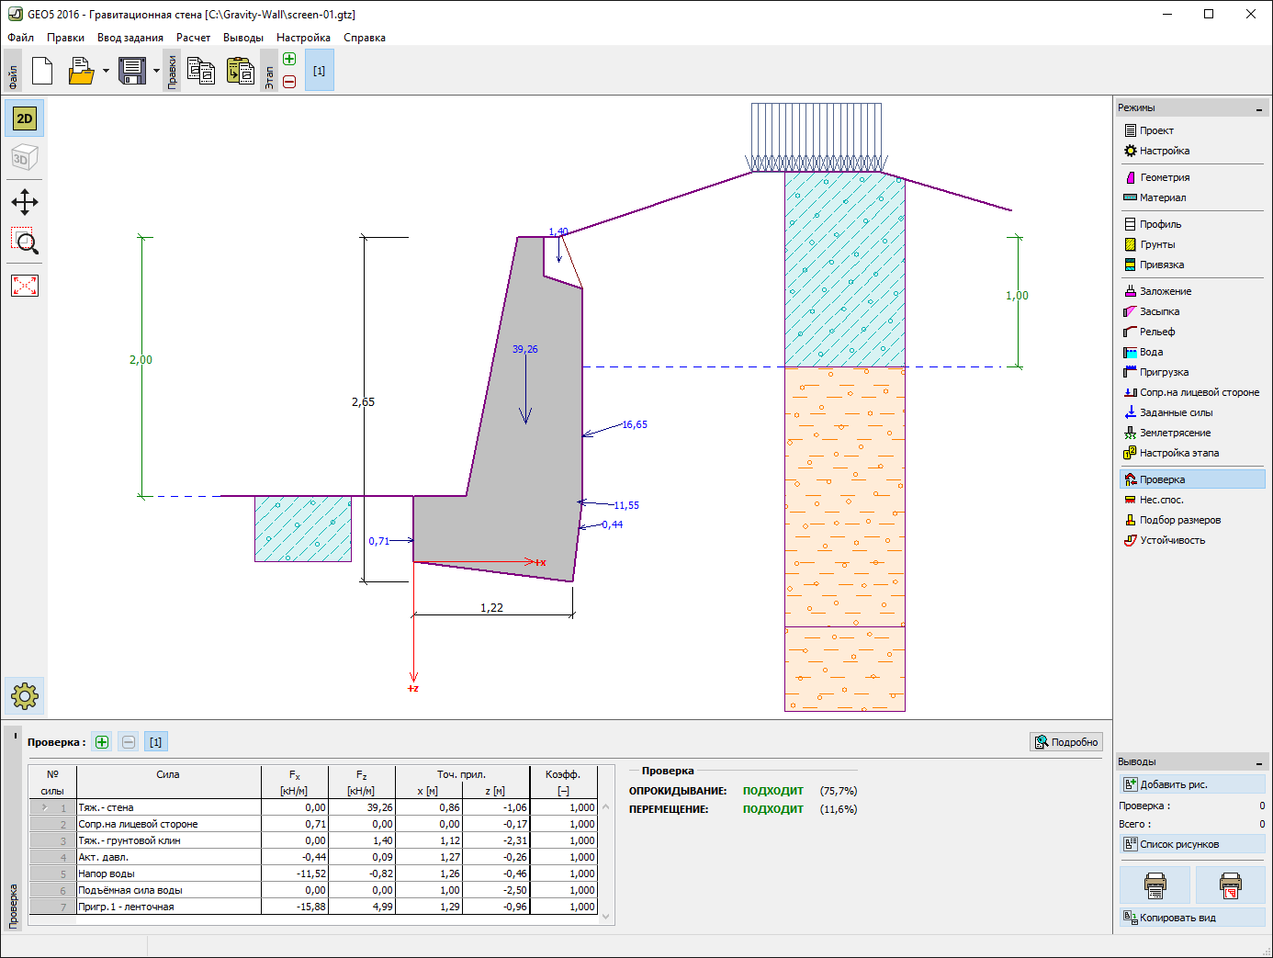Select the Засыпка mode
1273x958 pixels.
(x=1192, y=311)
